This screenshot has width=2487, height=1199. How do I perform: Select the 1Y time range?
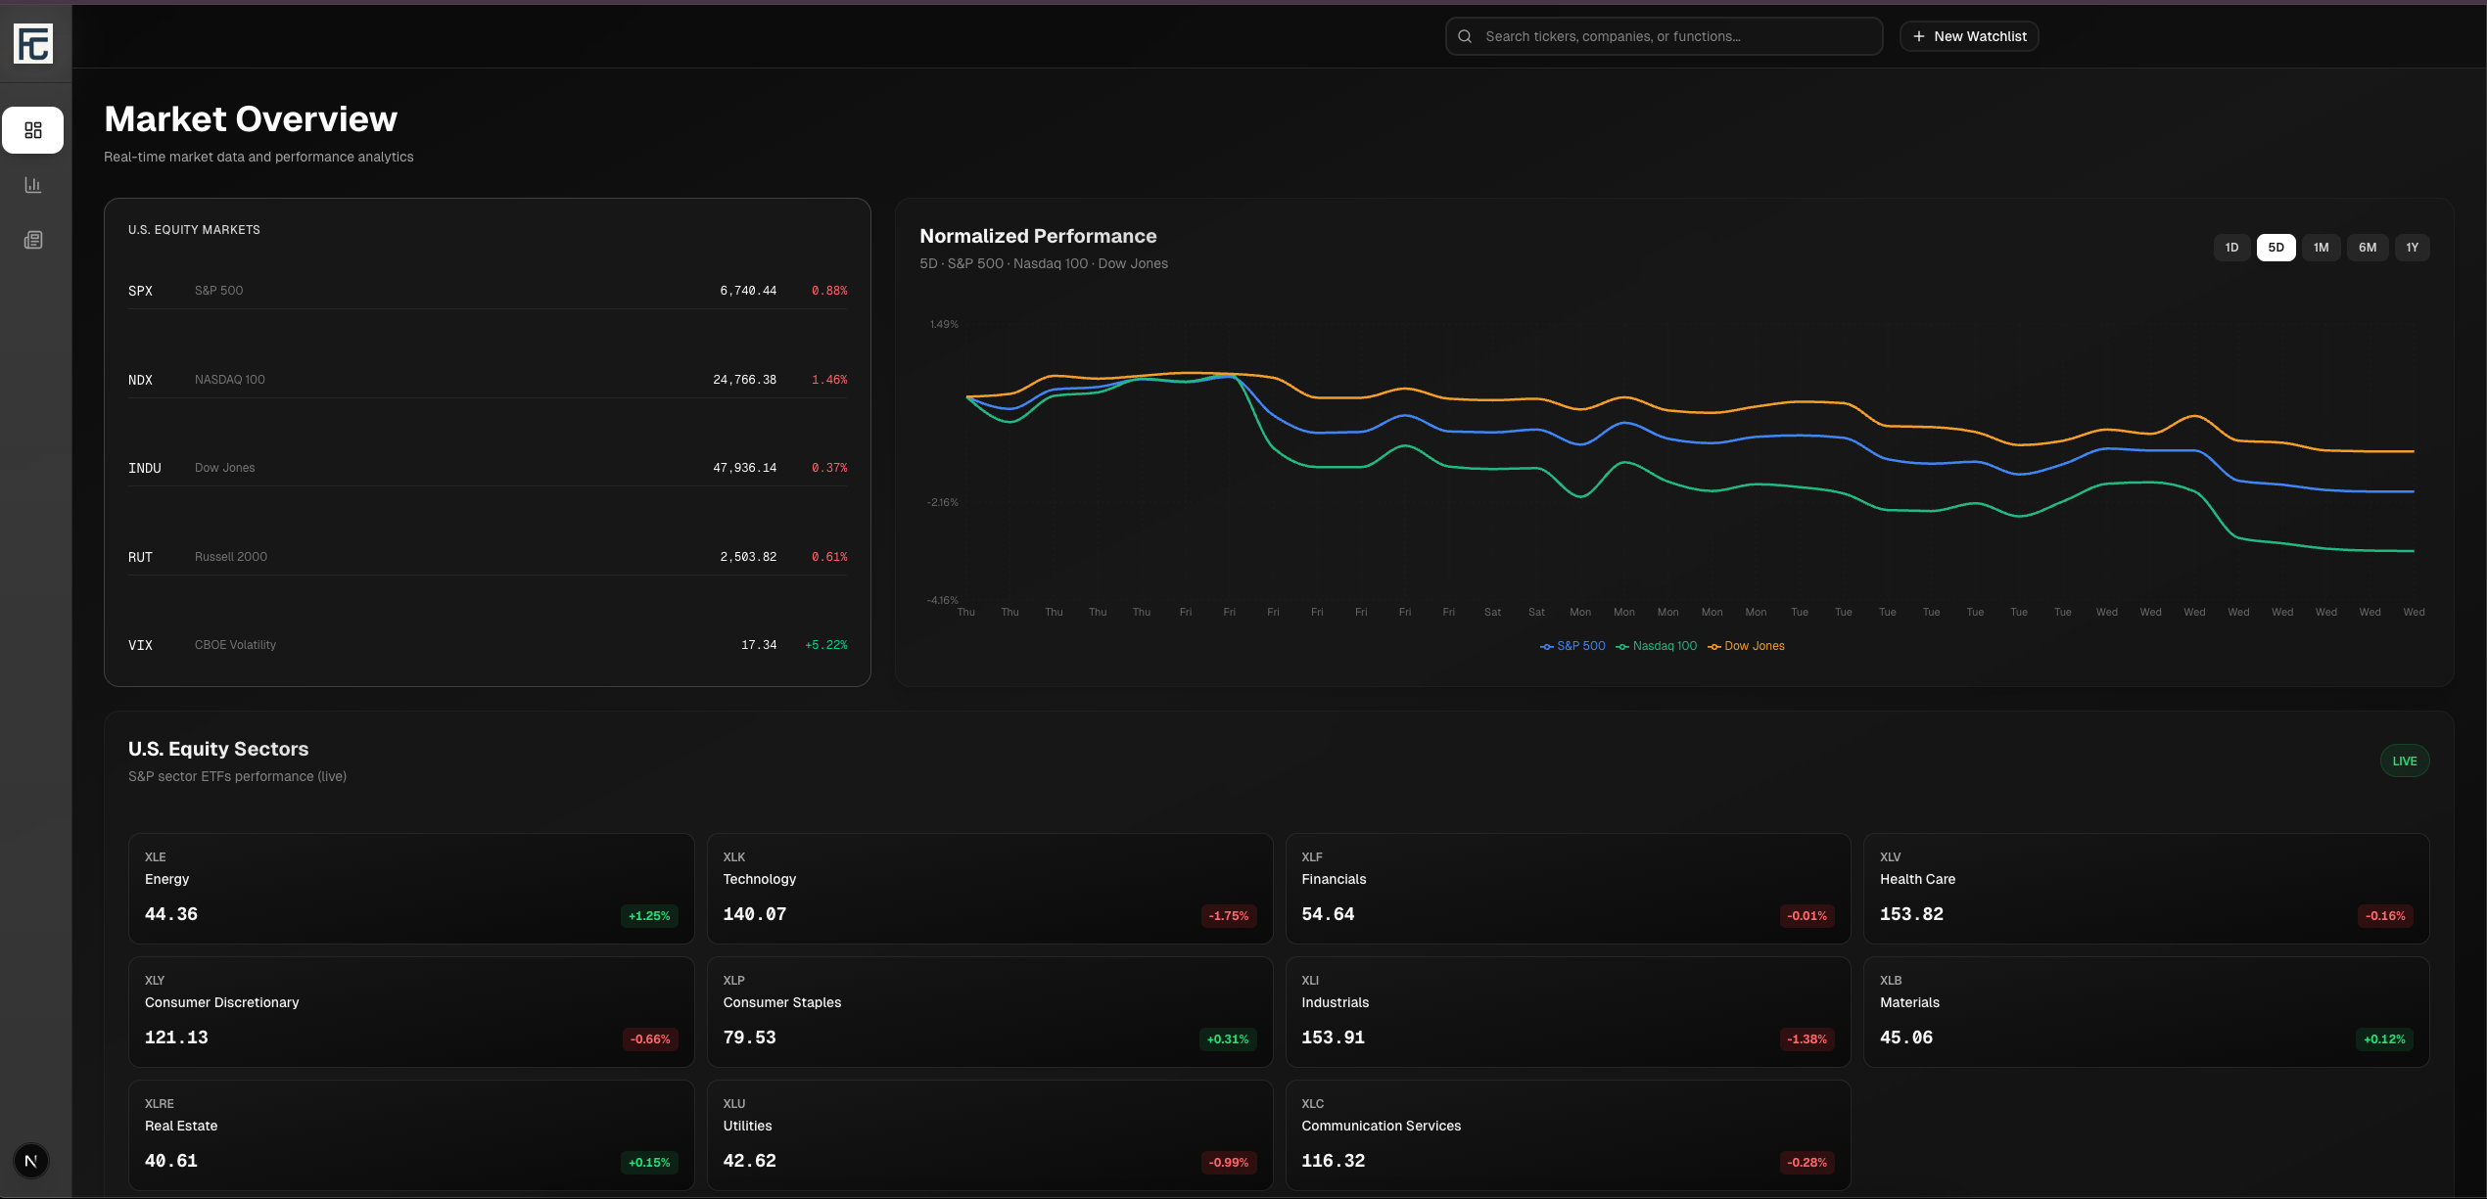2412,248
